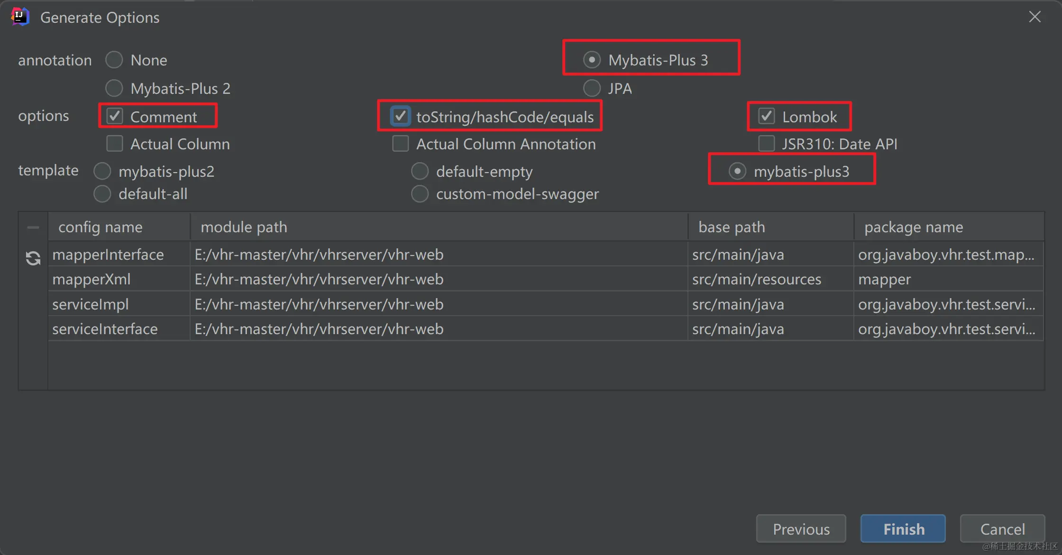
Task: Uncheck the Comment option
Action: tap(115, 117)
